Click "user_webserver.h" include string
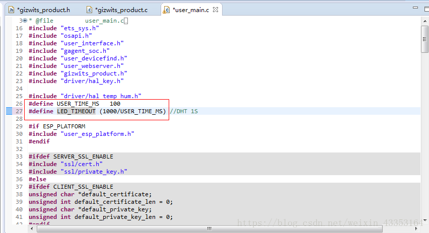Viewport: 429px width, 233px height. point(92,66)
